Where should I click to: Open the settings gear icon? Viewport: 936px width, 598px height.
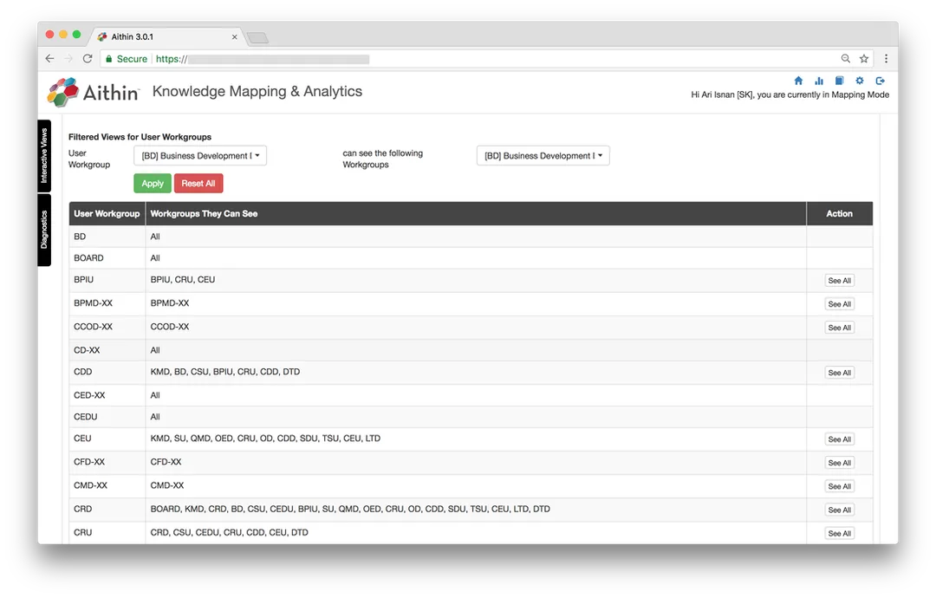click(860, 81)
